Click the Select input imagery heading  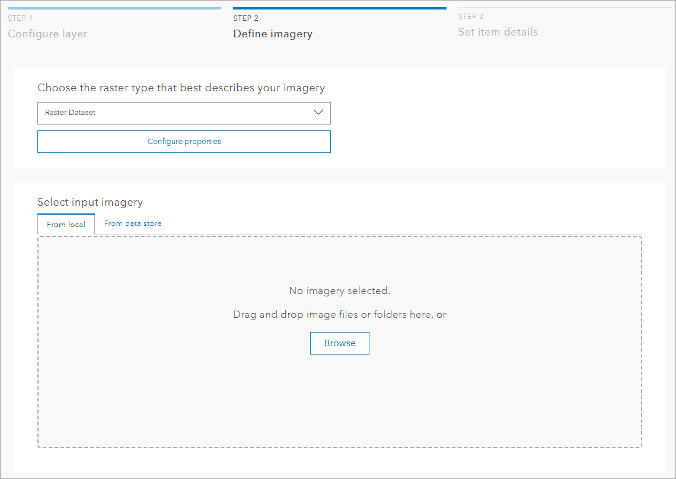point(90,202)
